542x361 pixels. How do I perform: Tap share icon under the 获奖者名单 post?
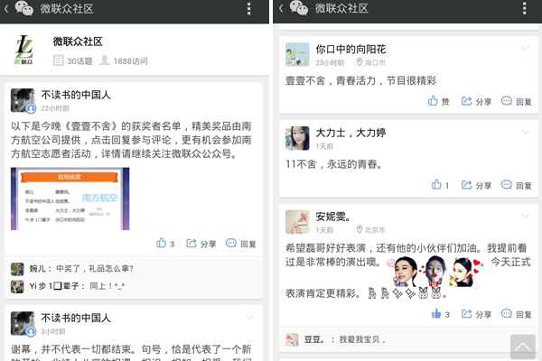point(201,244)
